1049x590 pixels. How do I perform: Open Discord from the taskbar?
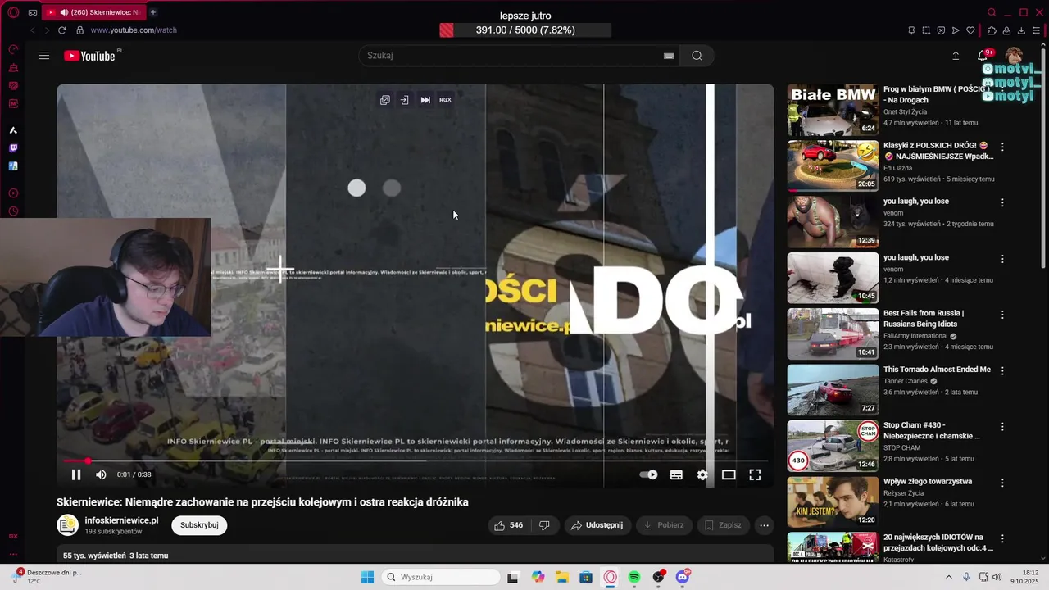683,577
